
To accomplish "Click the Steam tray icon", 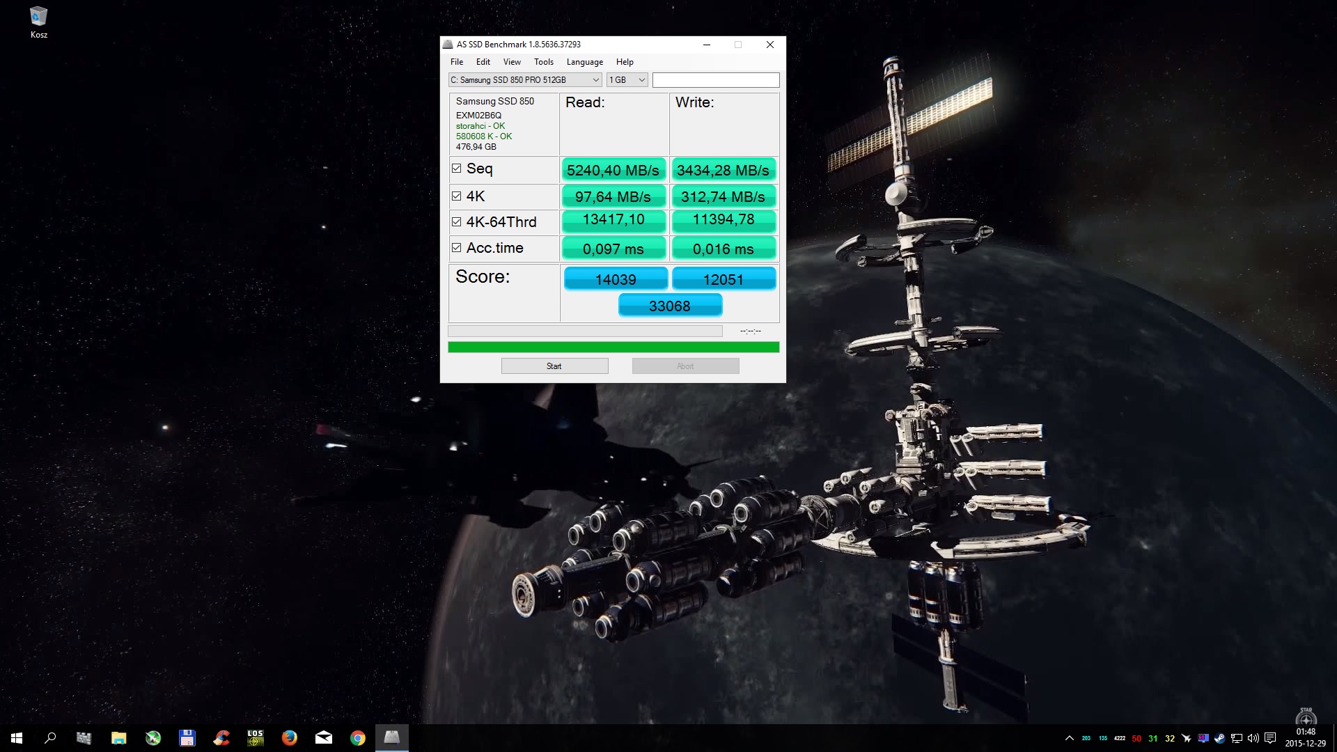I will point(1219,738).
